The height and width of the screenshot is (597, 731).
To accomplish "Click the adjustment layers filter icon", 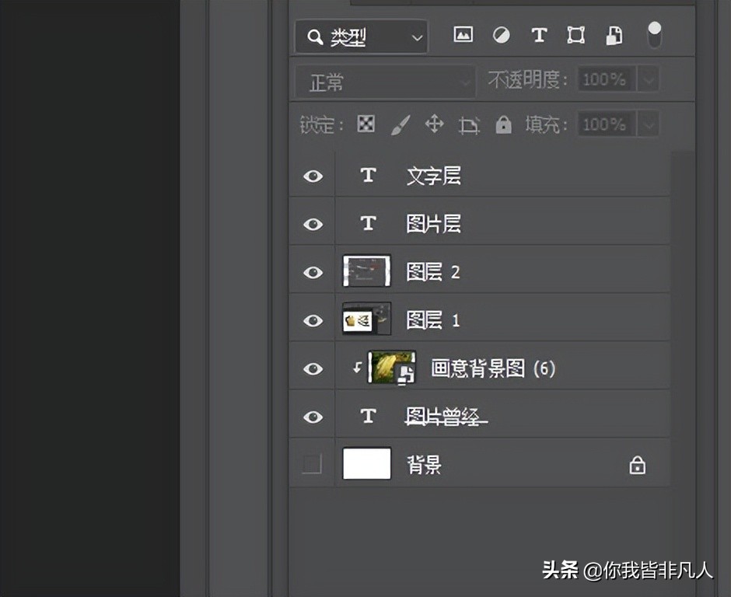I will [501, 35].
